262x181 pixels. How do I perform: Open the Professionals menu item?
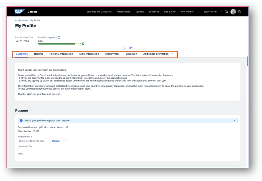(124, 12)
